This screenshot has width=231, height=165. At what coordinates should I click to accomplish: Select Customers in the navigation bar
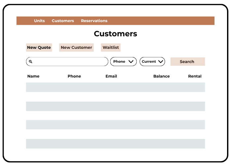click(63, 21)
